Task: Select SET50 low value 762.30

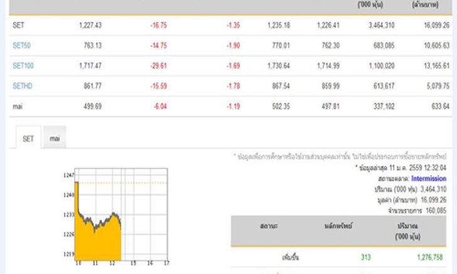Action: (330, 45)
